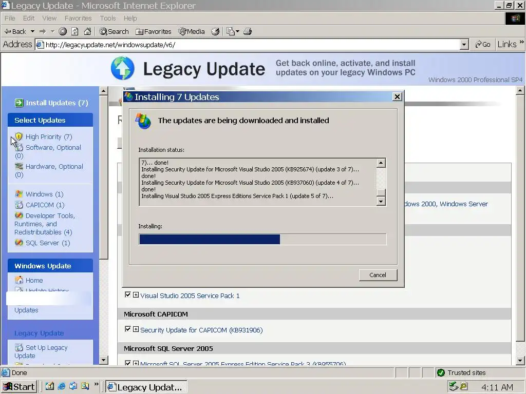Uncheck SQL Server 2005 Express Edition SP3 checkbox
This screenshot has width=526, height=394.
(x=127, y=363)
